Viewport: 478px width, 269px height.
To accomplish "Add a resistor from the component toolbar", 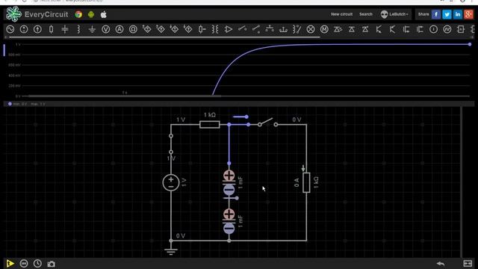I will tap(52, 29).
